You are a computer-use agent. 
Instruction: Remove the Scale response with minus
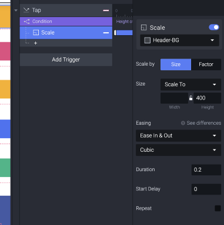pyautogui.click(x=106, y=33)
